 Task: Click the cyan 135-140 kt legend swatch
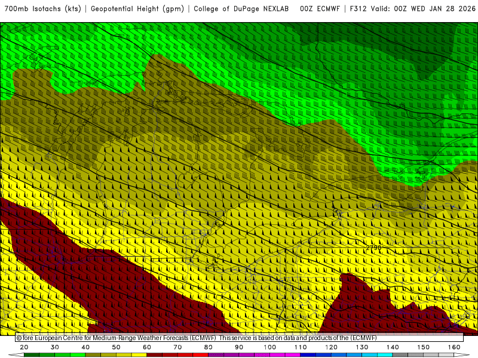(x=385, y=355)
